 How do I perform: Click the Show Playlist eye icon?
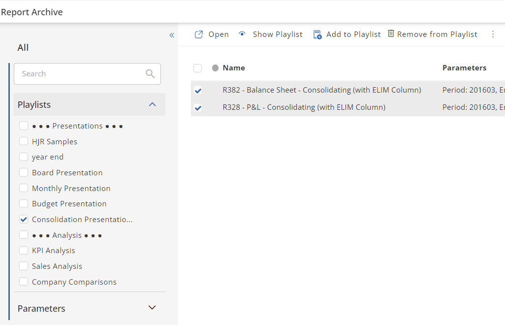click(x=242, y=34)
